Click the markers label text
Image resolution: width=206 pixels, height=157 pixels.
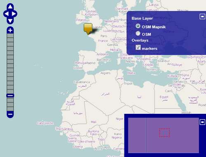coord(150,48)
